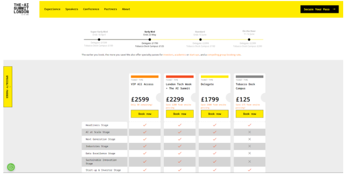This screenshot has width=345, height=174.
Task: Click Tobacco Dock Campus cross in AI at Scale row
Action: (x=250, y=132)
